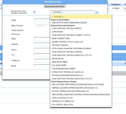Viewport: 126px width, 114px height.
Task: Open the disabled Είδος Πιστωτή dropdown
Action: tap(42, 26)
